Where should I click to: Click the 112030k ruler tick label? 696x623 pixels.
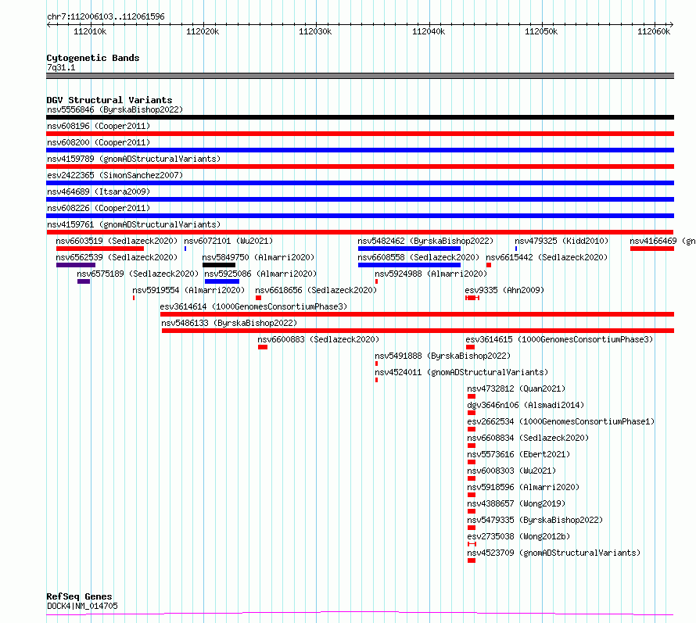pyautogui.click(x=315, y=31)
